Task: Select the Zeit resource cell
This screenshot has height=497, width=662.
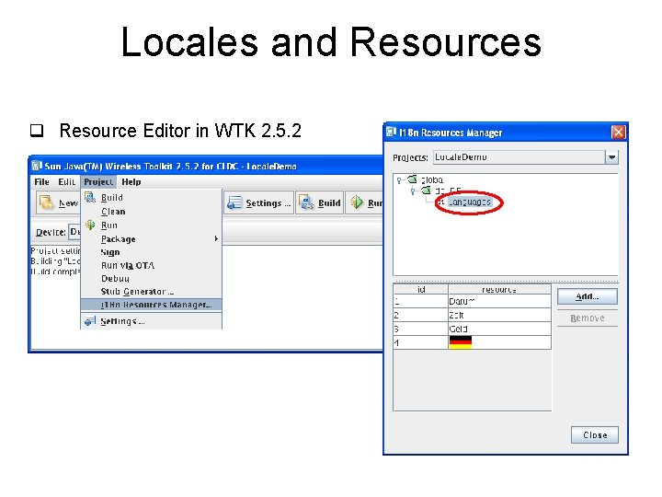Action: point(499,316)
